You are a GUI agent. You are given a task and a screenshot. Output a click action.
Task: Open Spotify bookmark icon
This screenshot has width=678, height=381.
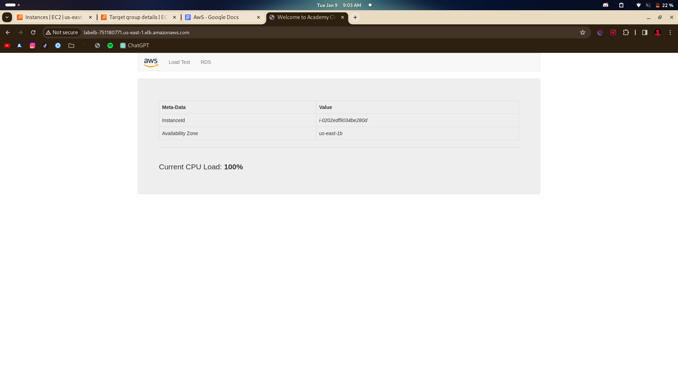point(110,46)
